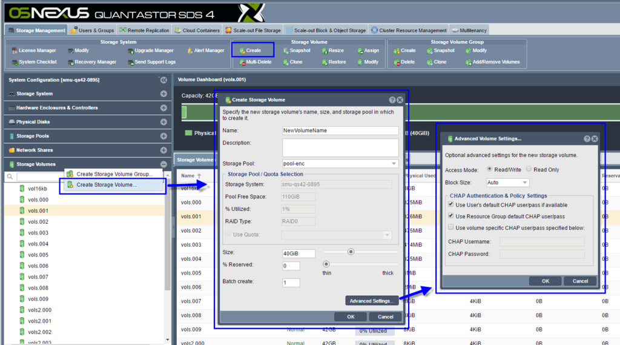Click Storage Volume Group Snapshot button

[x=441, y=51]
